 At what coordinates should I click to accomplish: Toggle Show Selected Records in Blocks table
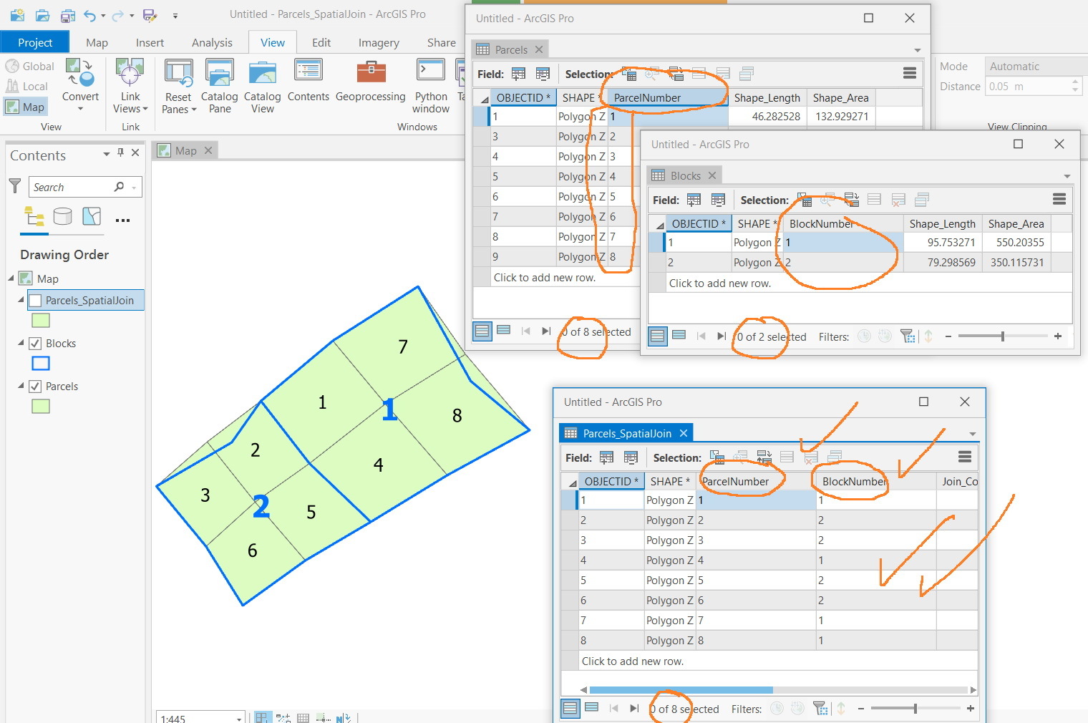tap(679, 336)
